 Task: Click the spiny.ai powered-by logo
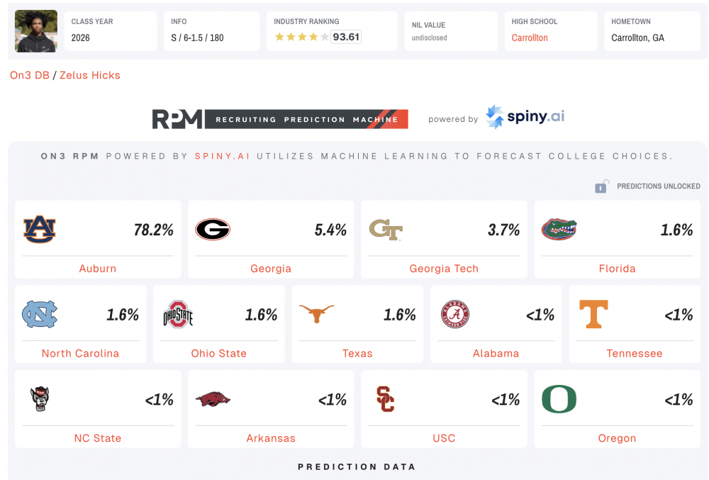coord(525,117)
